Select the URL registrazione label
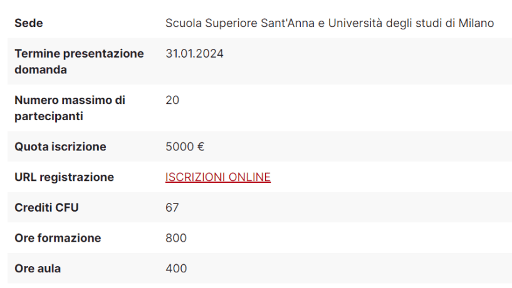 (64, 177)
